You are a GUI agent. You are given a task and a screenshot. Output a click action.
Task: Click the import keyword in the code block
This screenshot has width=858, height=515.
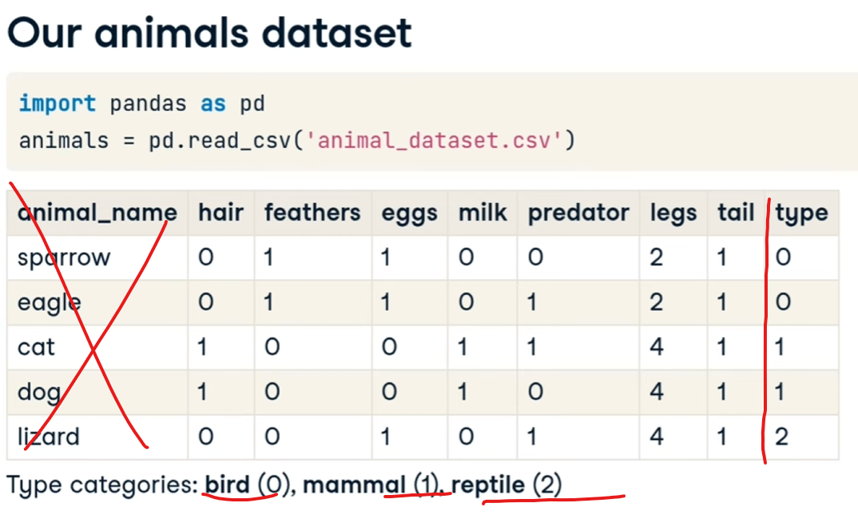[57, 104]
